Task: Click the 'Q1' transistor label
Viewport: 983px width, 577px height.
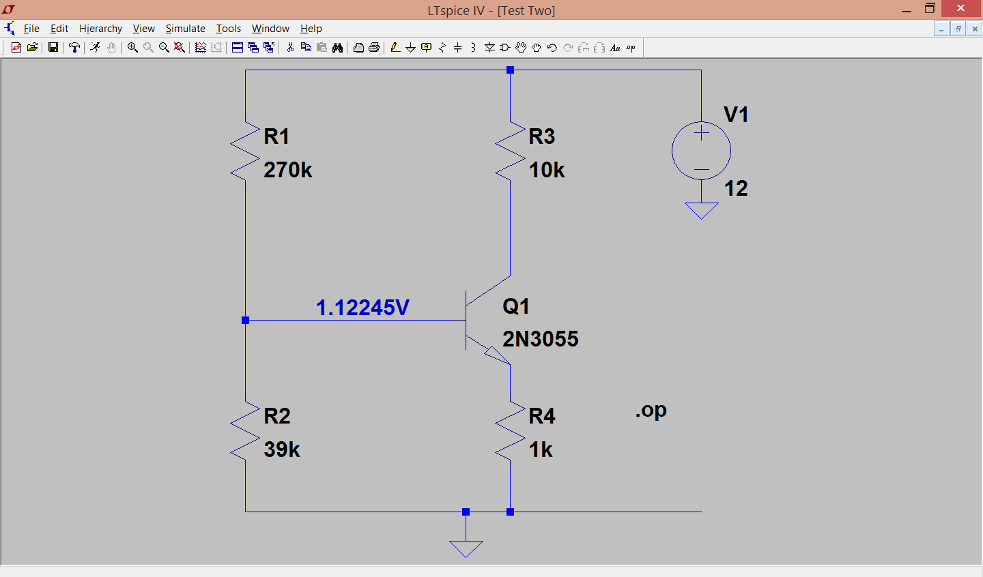Action: [516, 306]
